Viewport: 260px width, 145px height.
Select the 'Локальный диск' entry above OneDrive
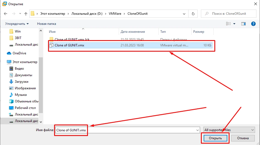[26, 45]
